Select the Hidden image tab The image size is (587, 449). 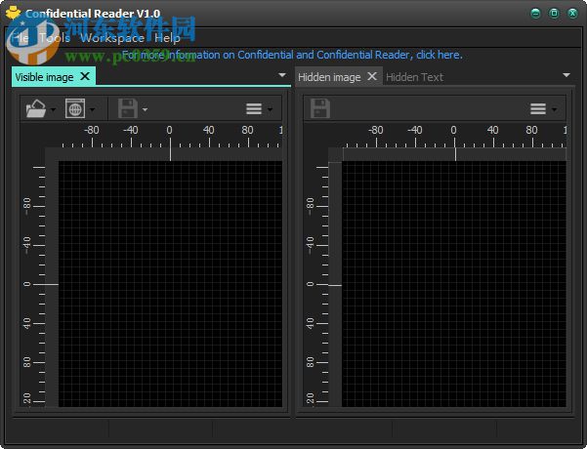[329, 76]
